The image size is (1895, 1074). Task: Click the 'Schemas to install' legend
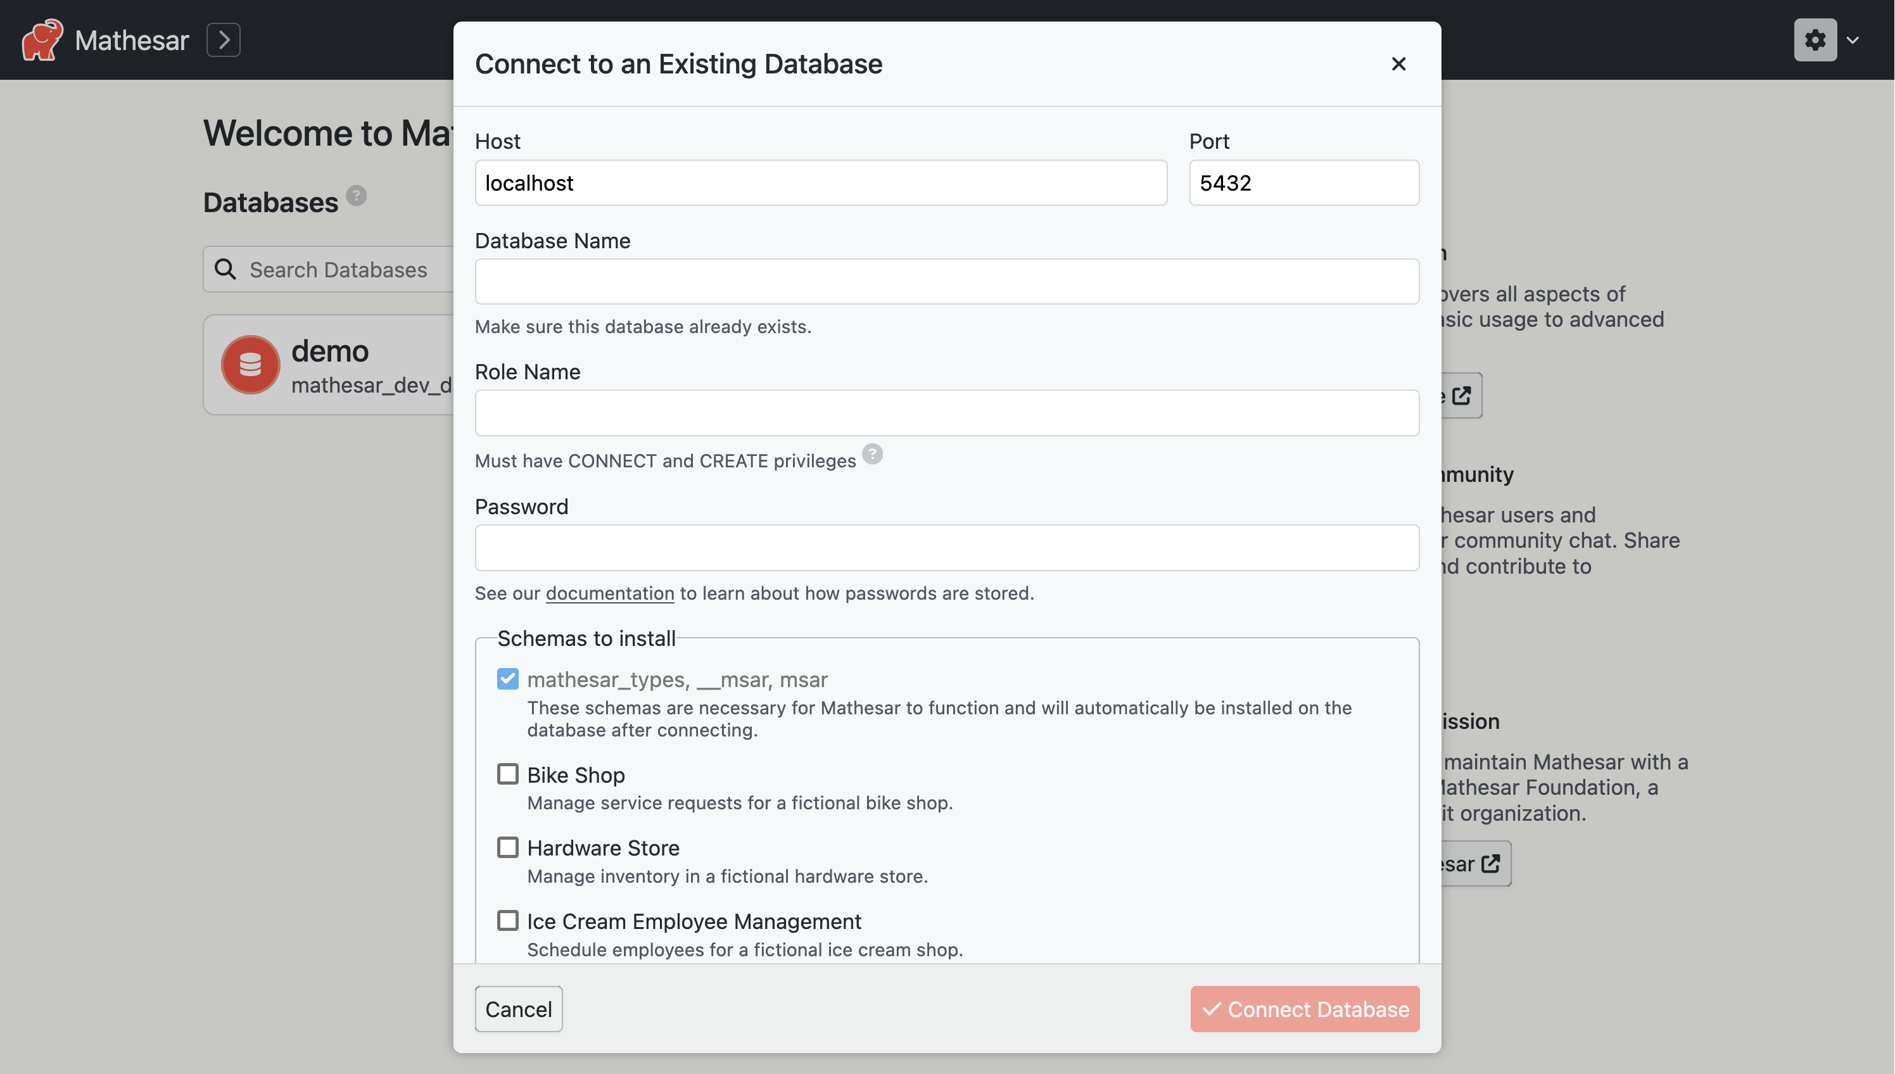[586, 639]
